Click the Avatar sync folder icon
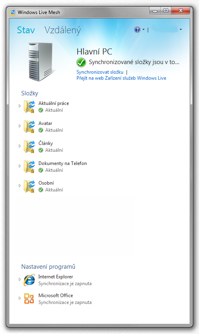199x334 pixels. [29, 126]
